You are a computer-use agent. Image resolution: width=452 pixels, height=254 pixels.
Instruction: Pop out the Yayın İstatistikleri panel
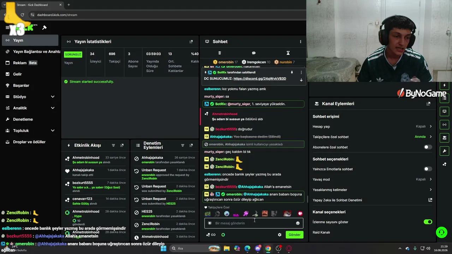pyautogui.click(x=191, y=42)
